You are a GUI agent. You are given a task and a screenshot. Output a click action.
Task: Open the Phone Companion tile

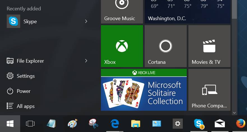(209, 90)
